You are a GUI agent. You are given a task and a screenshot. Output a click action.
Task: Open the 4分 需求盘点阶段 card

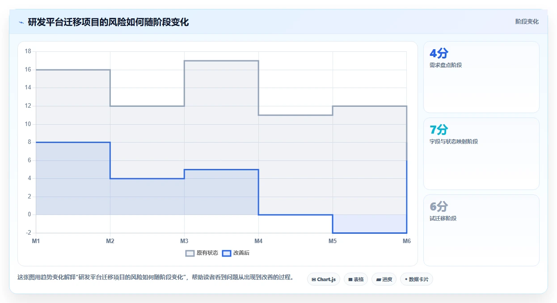(x=481, y=77)
